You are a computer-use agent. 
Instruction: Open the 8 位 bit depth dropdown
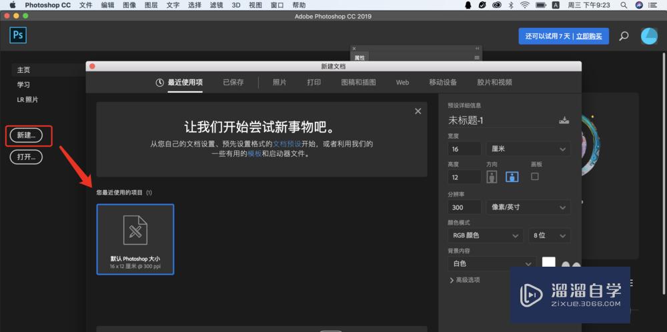pyautogui.click(x=549, y=235)
